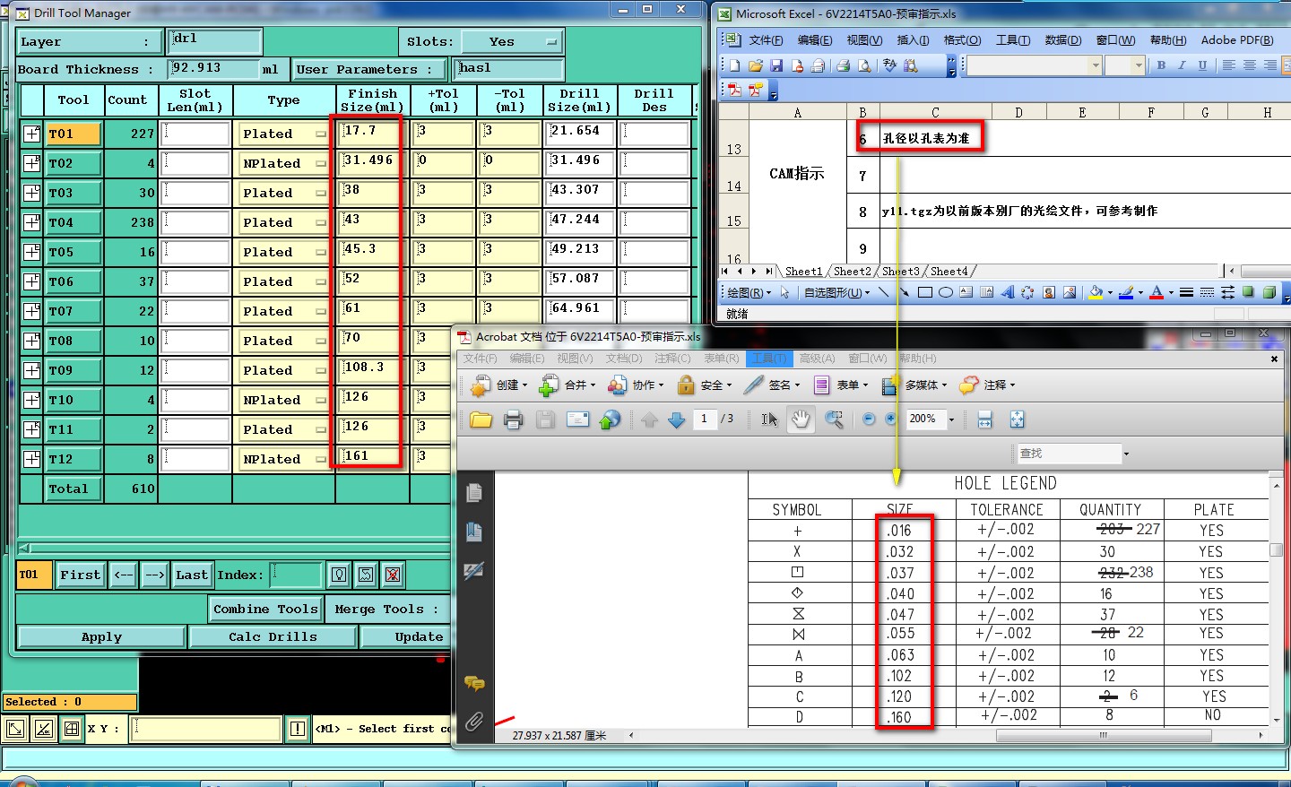Image resolution: width=1291 pixels, height=787 pixels.
Task: Select the Line drawing tool in Excel
Action: 884,292
